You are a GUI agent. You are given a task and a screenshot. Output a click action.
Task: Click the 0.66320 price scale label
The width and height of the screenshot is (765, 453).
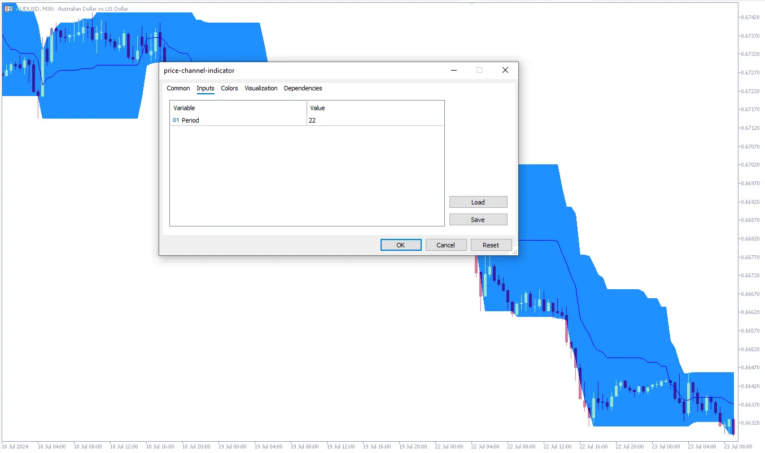(750, 423)
